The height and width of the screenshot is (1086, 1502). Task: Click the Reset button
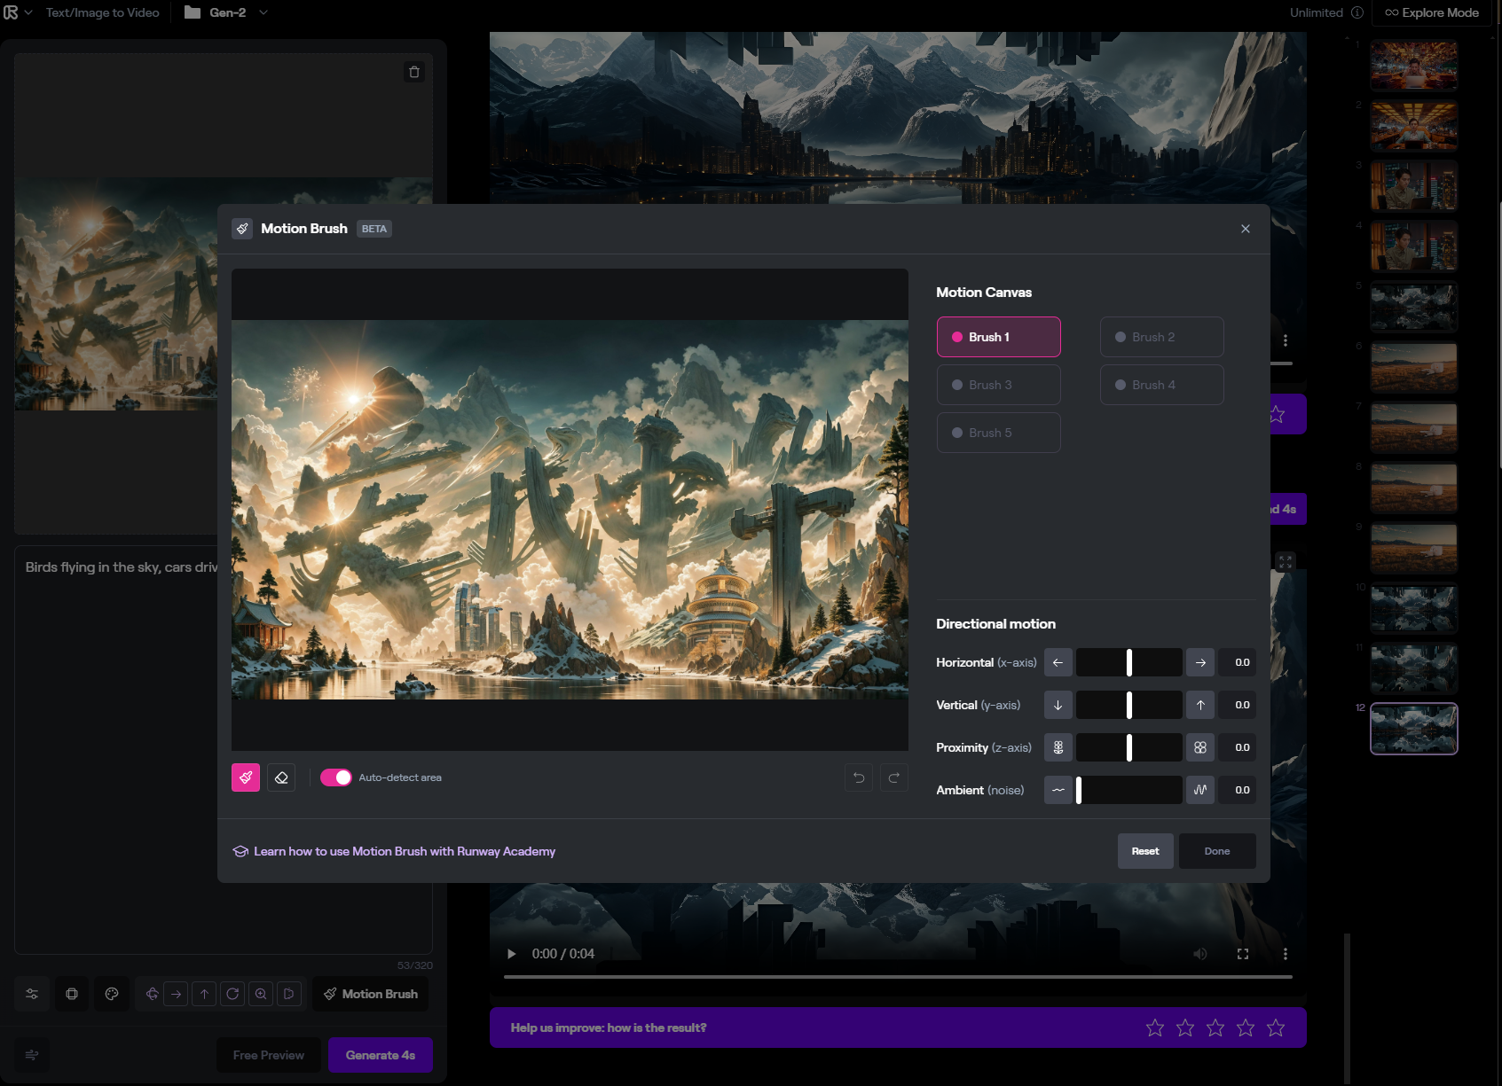point(1145,851)
